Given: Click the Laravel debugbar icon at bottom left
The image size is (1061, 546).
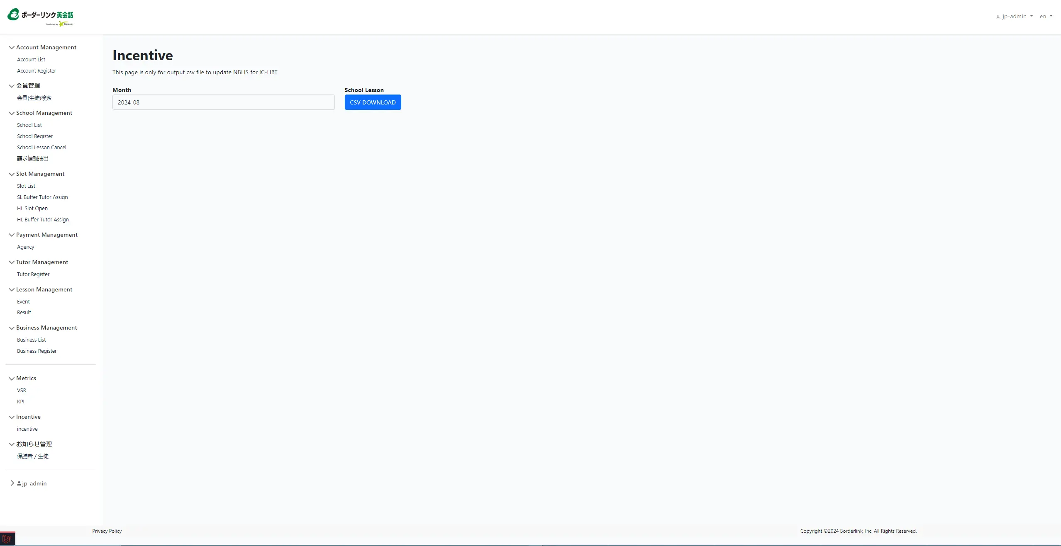Looking at the screenshot, I should 7,539.
